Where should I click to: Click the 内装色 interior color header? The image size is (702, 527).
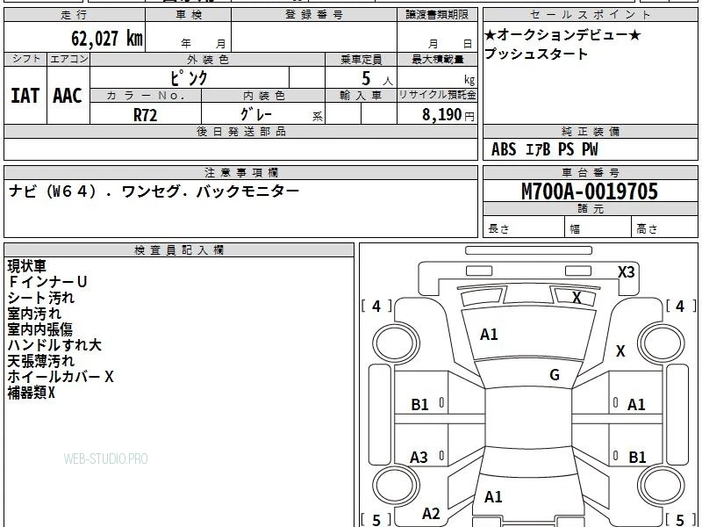263,96
